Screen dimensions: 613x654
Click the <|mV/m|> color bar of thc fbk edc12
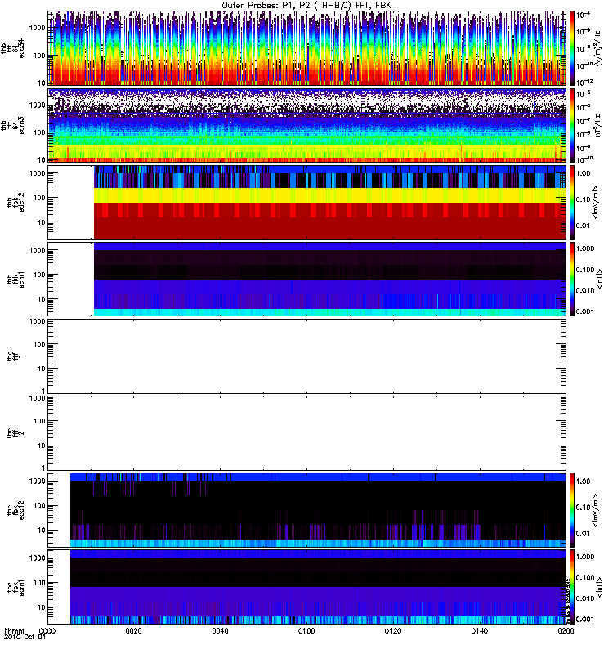click(x=572, y=510)
